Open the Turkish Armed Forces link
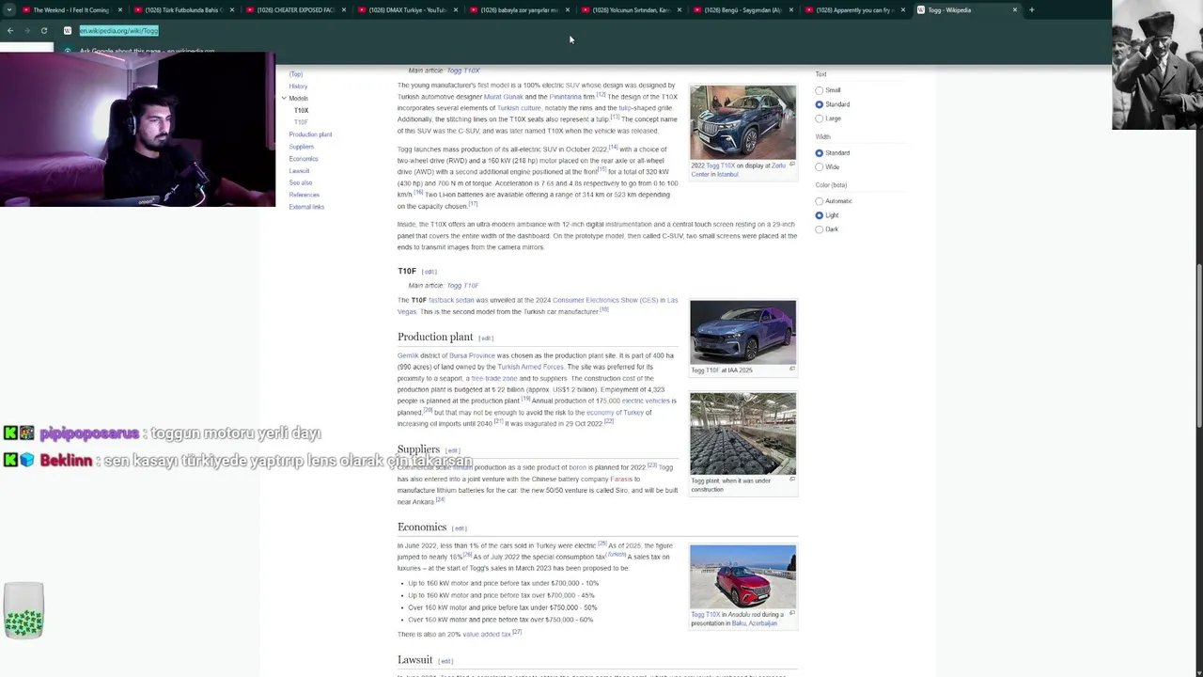The image size is (1203, 677). pyautogui.click(x=530, y=367)
